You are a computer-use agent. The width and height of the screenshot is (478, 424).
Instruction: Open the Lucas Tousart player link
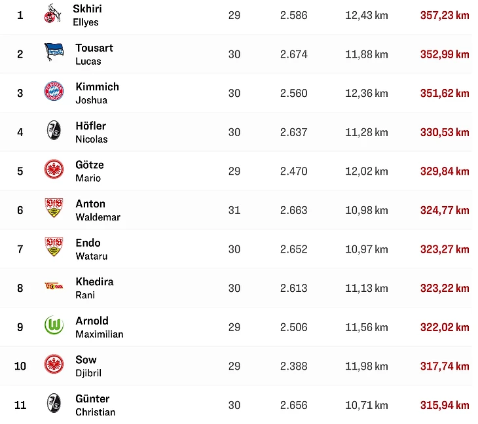point(94,54)
